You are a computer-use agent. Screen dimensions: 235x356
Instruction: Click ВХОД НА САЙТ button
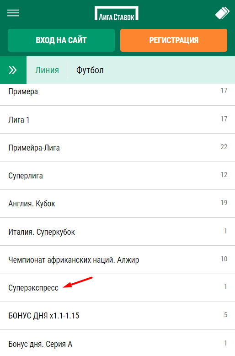[61, 40]
